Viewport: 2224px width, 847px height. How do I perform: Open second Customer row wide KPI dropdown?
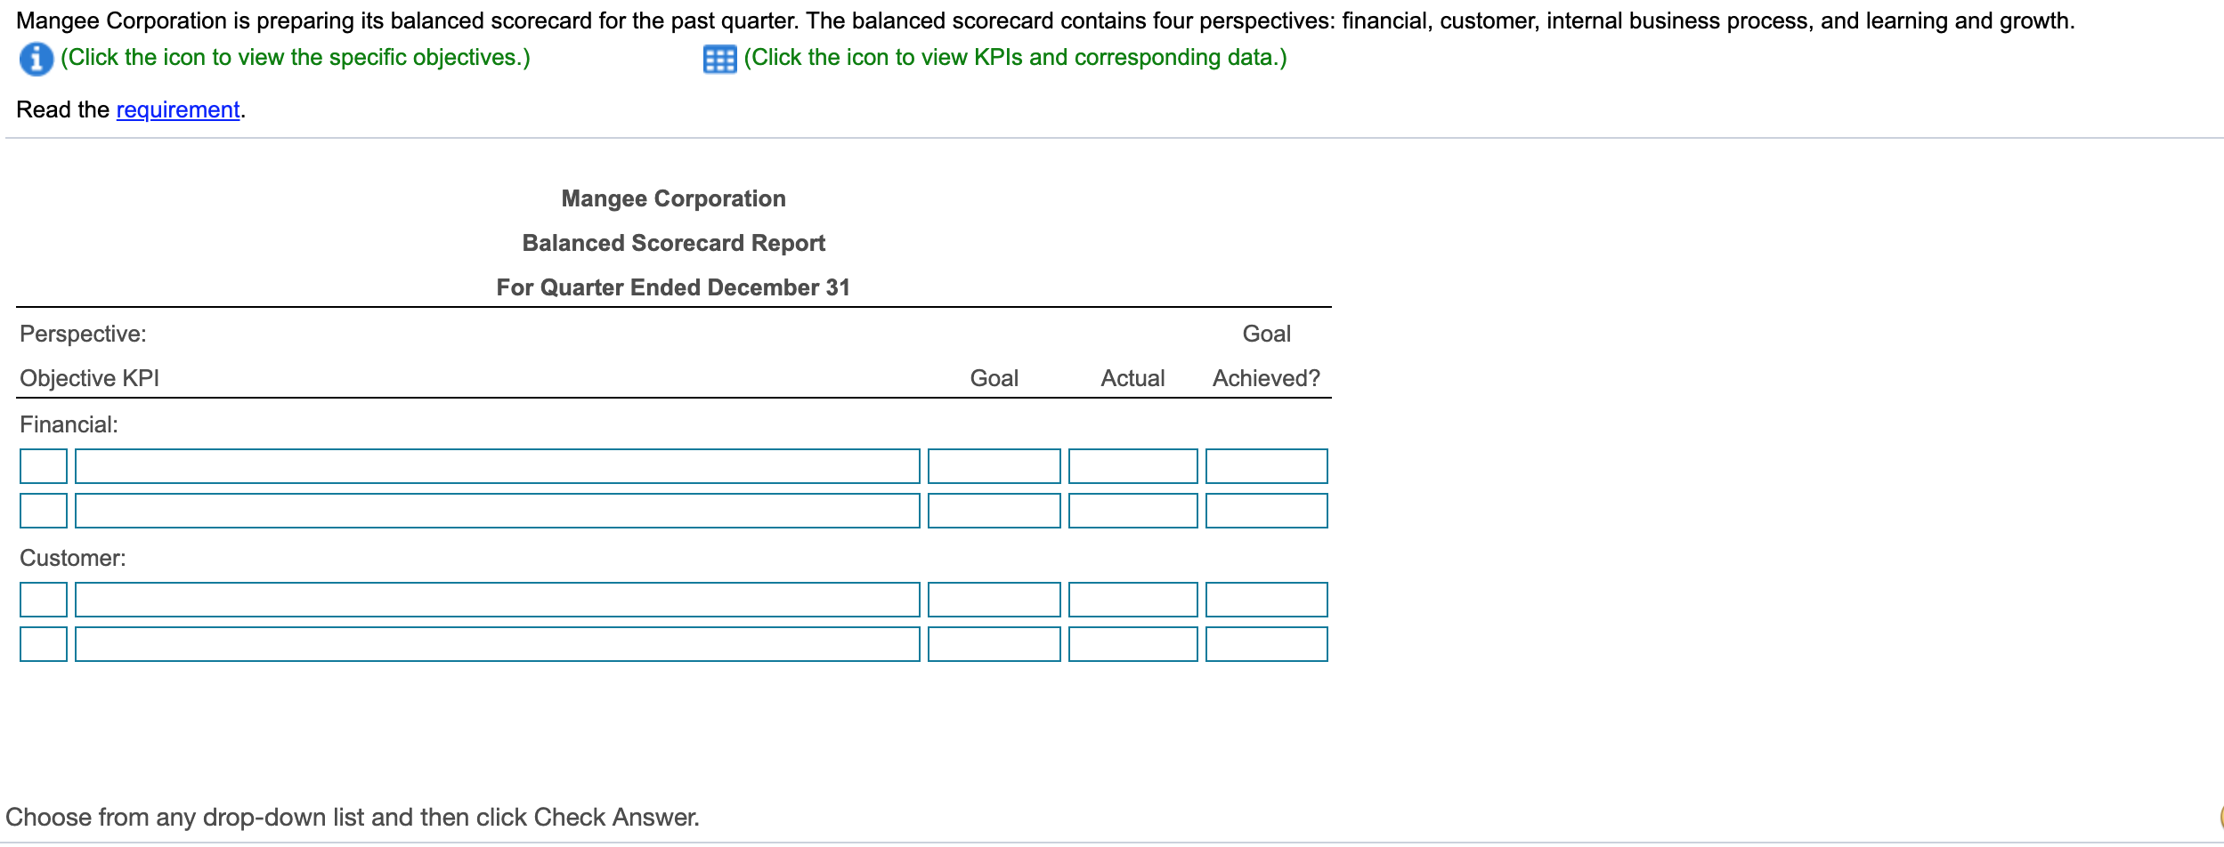tap(497, 644)
